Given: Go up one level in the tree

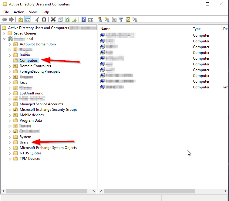Looking at the screenshot, I should [21, 19].
